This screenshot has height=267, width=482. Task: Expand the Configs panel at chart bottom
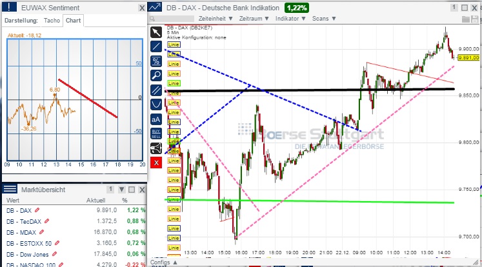160,262
